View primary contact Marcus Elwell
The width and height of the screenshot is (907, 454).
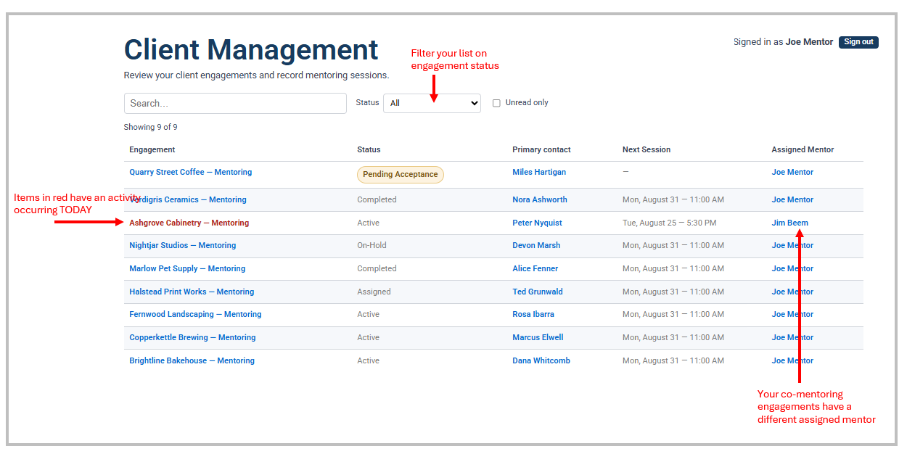click(x=538, y=338)
